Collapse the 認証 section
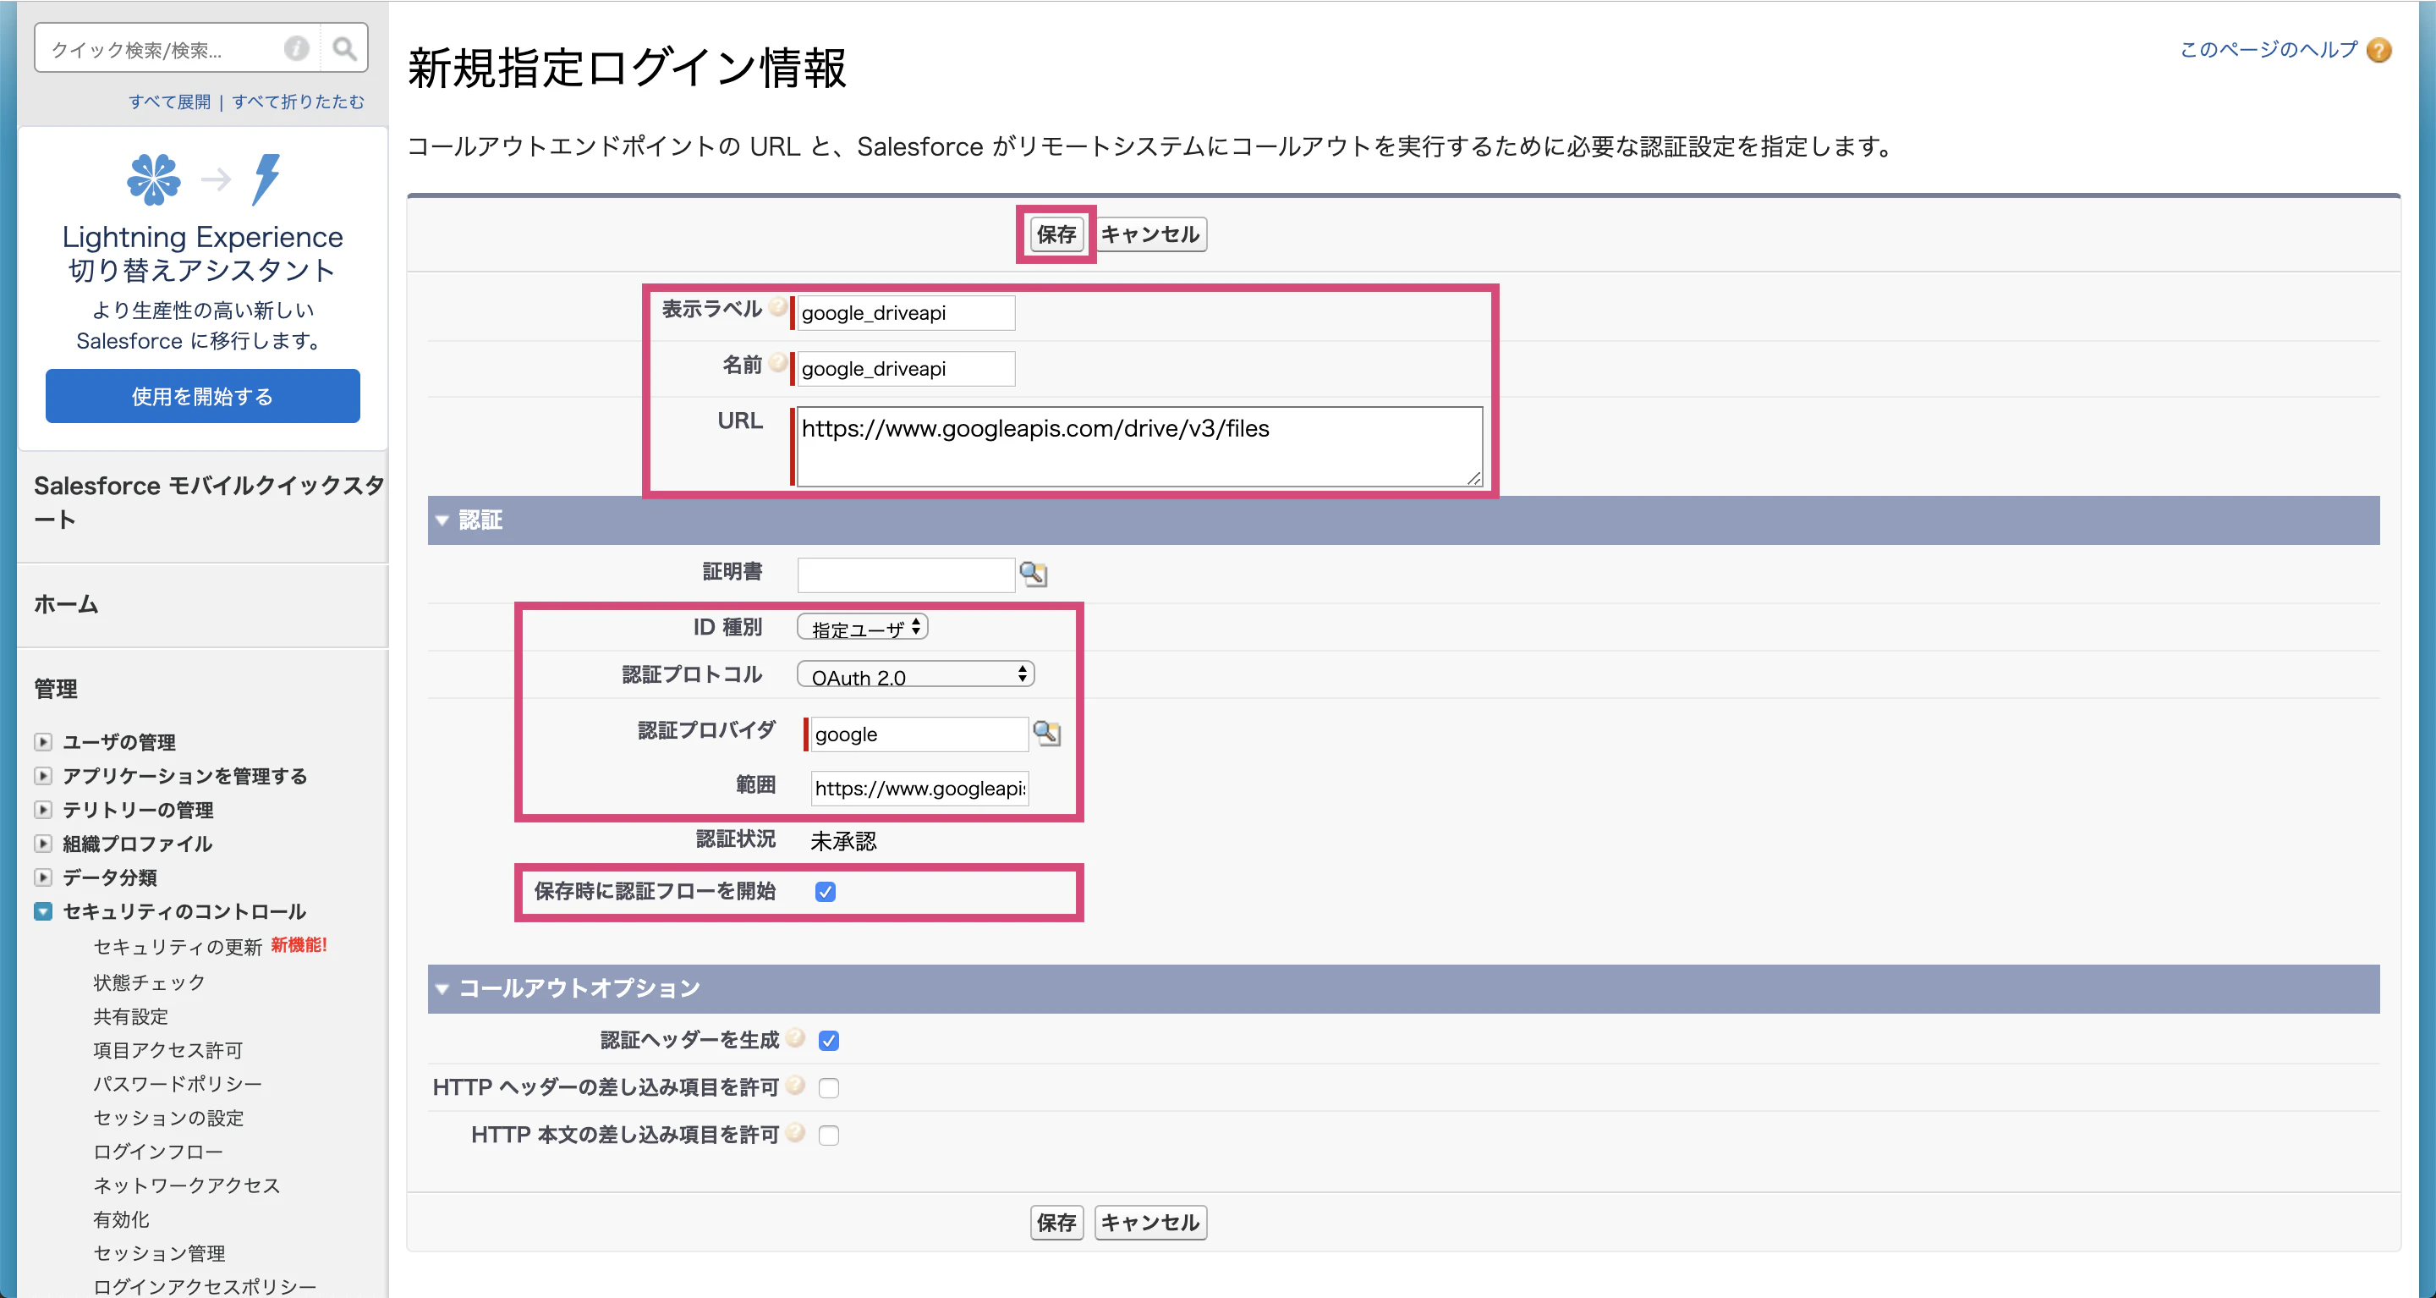The width and height of the screenshot is (2436, 1298). tap(442, 520)
